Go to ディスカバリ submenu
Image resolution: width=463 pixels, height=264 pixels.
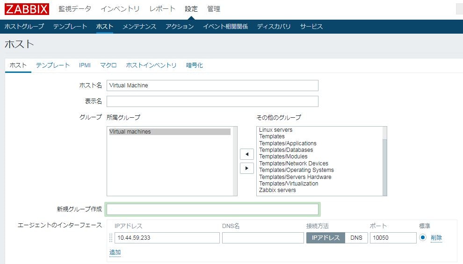tap(274, 27)
